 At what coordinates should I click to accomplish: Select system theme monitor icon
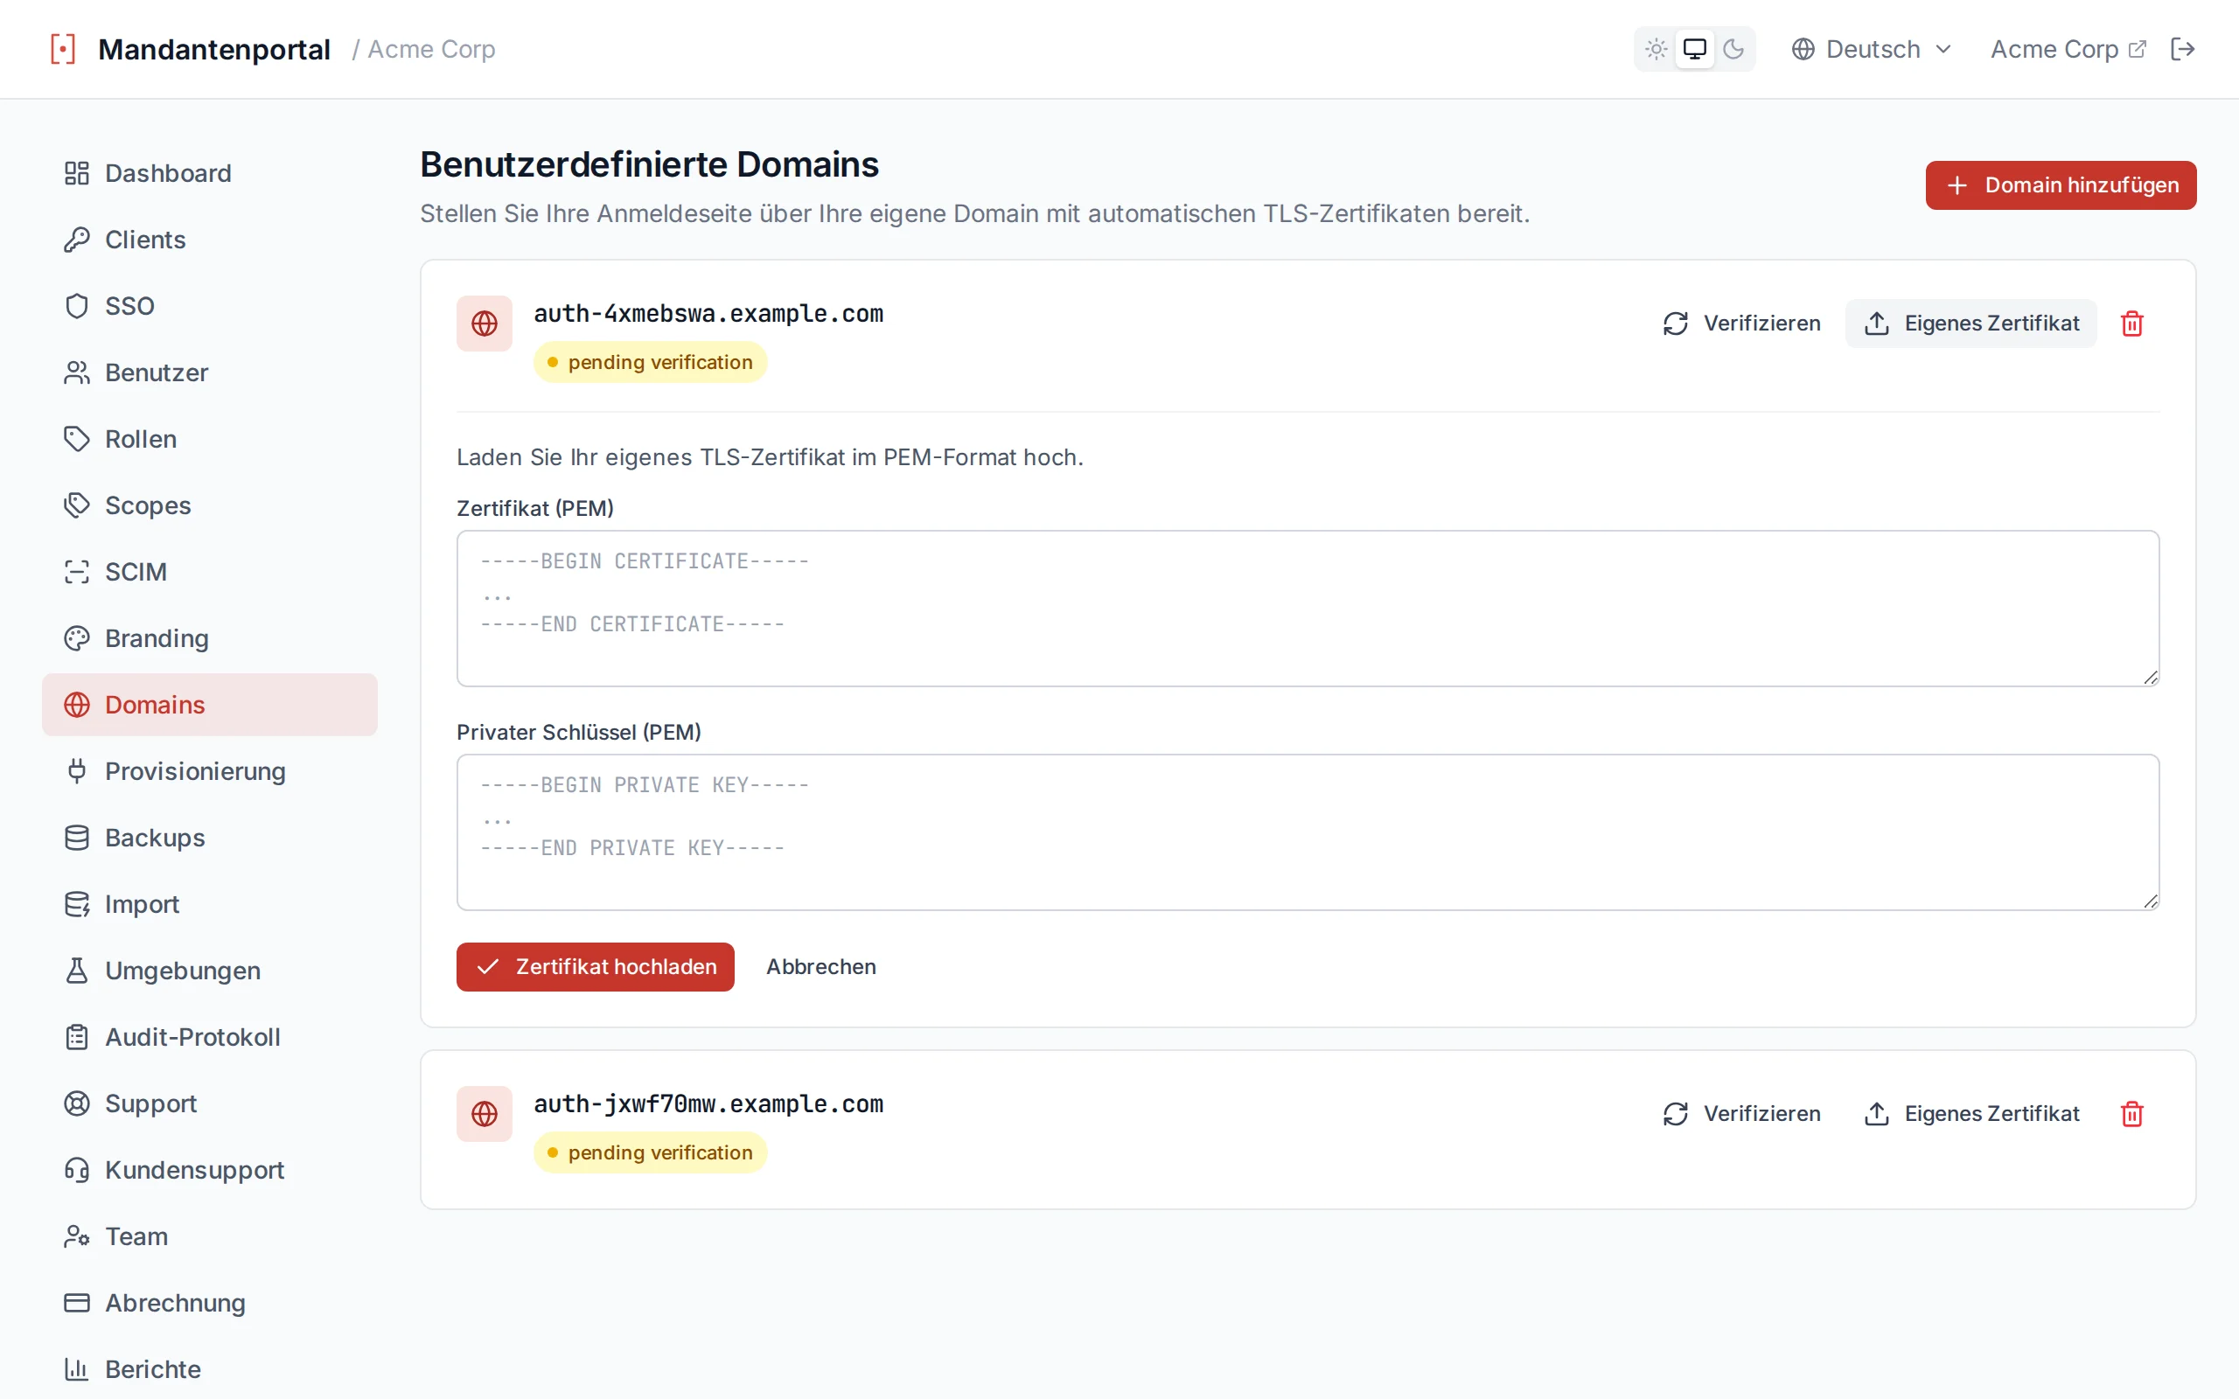point(1695,49)
